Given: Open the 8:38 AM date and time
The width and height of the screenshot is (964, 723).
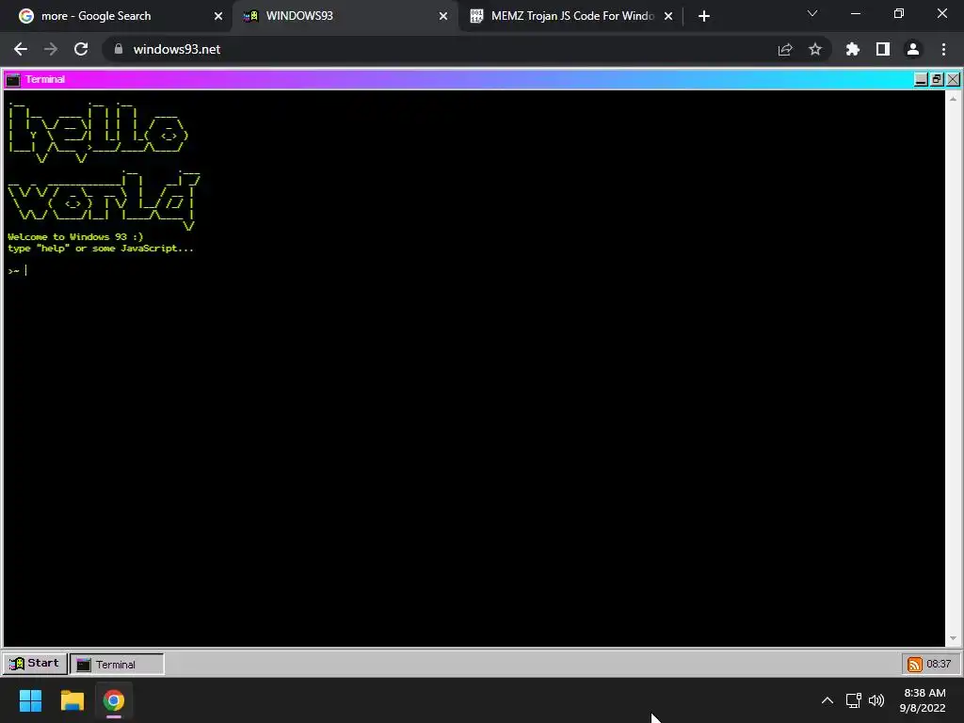Looking at the screenshot, I should coord(923,700).
